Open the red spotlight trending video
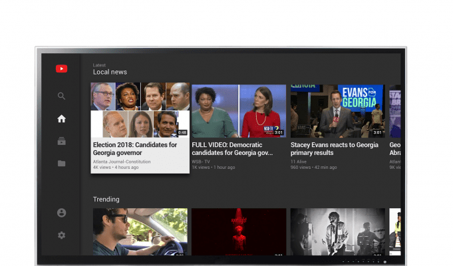Image resolution: width=453 pixels, height=266 pixels. (239, 231)
